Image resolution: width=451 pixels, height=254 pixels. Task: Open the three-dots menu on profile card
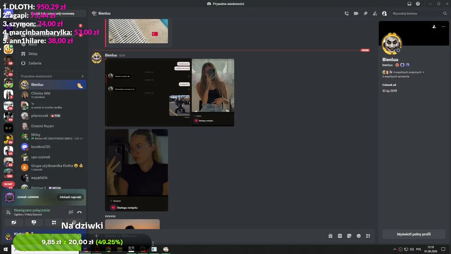[x=443, y=26]
